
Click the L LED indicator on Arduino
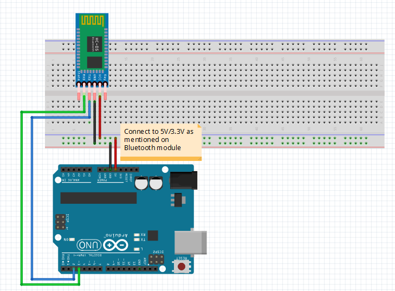point(137,249)
